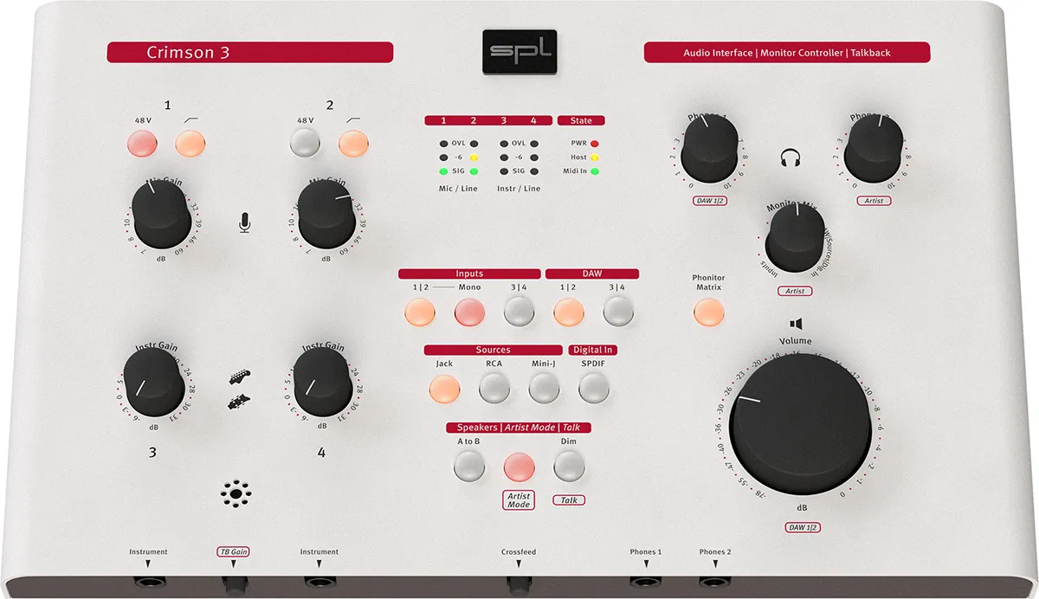This screenshot has height=599, width=1039.
Task: Click the Phones 2 level knob
Action: [872, 146]
